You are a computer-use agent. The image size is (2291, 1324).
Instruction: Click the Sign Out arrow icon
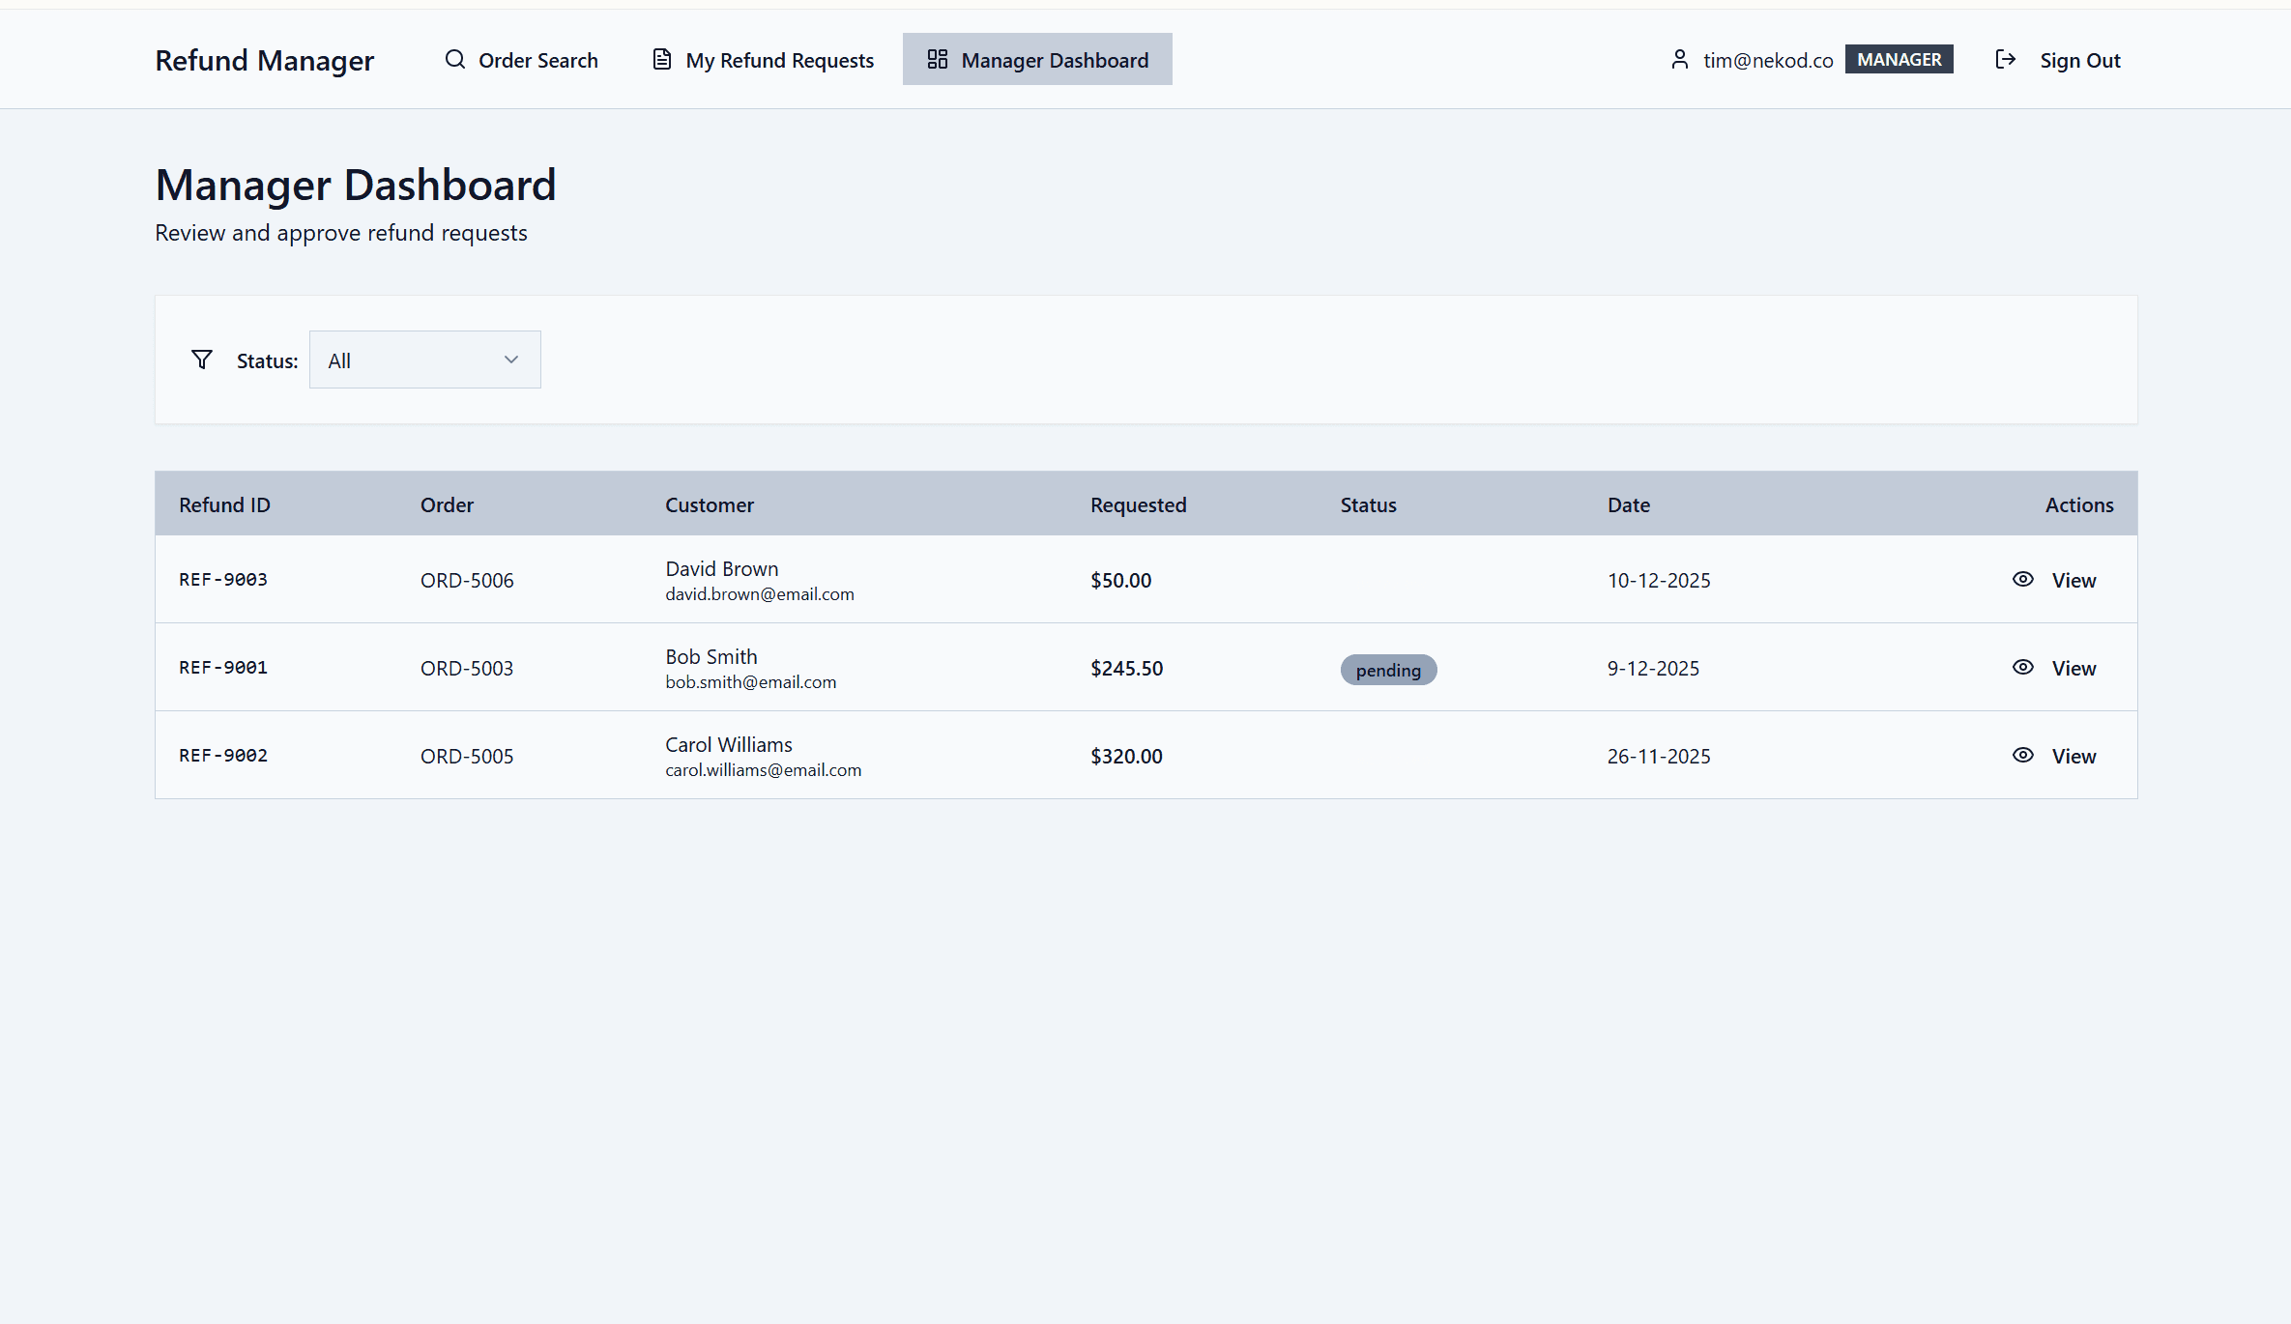2006,60
